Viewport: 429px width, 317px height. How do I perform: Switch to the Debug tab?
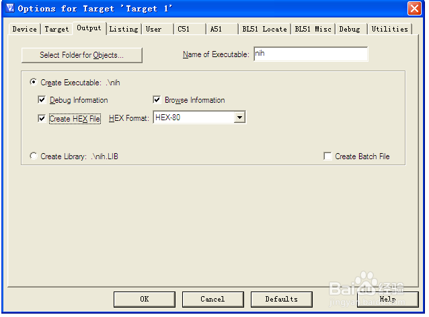coord(351,29)
